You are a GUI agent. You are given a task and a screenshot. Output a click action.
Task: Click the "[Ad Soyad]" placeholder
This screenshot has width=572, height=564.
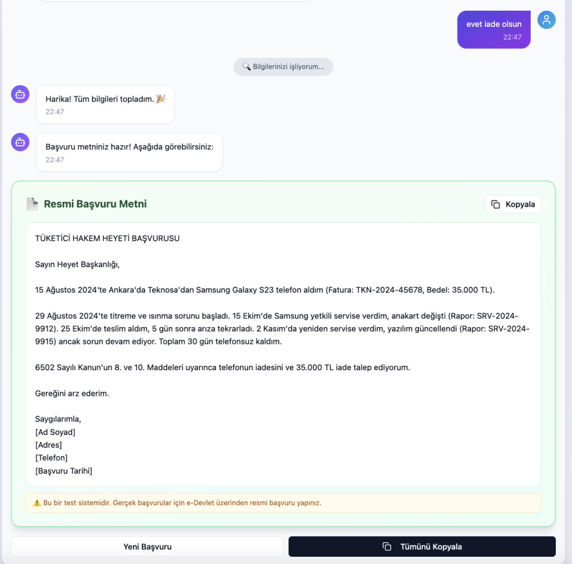[x=55, y=432]
